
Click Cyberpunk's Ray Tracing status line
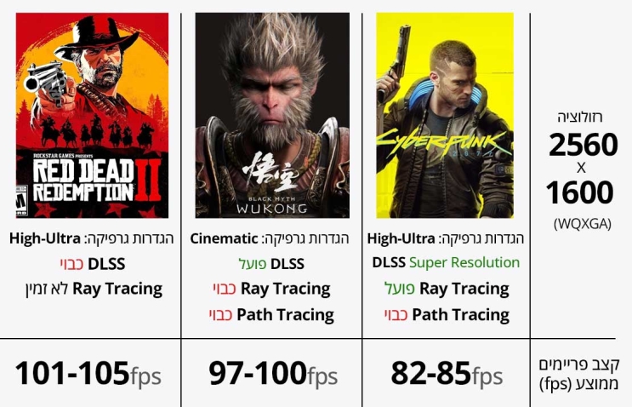(x=446, y=289)
